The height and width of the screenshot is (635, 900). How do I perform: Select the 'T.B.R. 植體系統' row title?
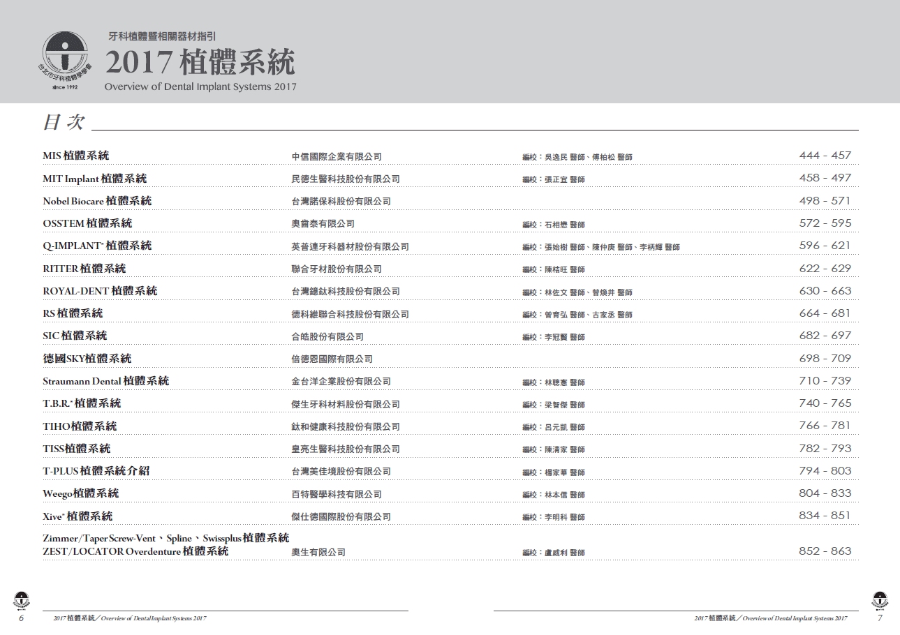(x=82, y=403)
